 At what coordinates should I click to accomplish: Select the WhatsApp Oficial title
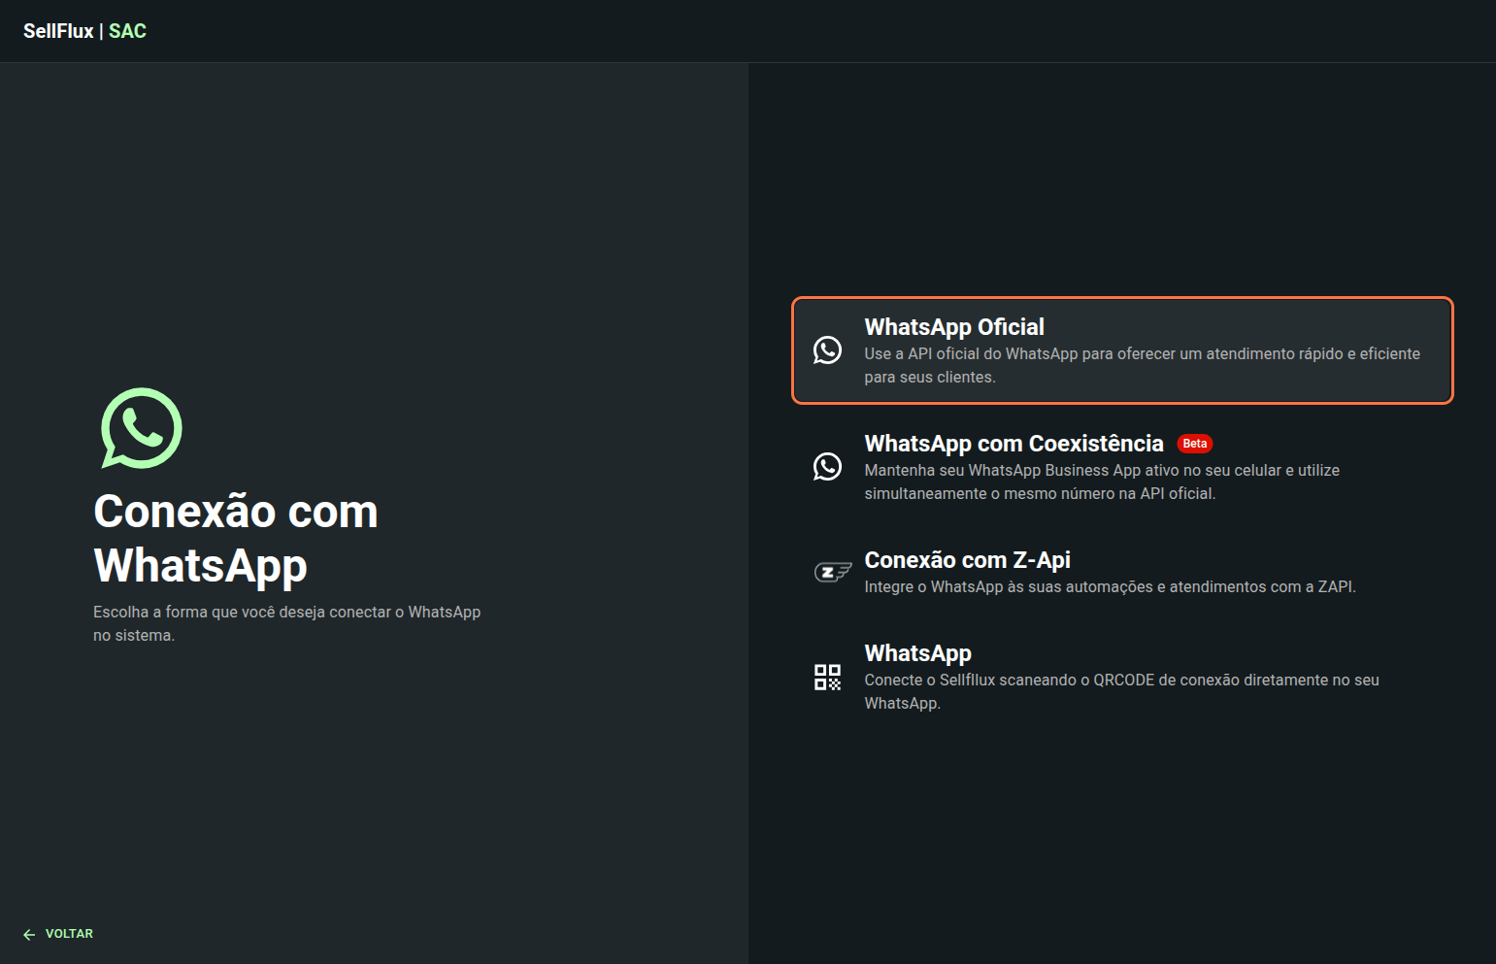(953, 327)
